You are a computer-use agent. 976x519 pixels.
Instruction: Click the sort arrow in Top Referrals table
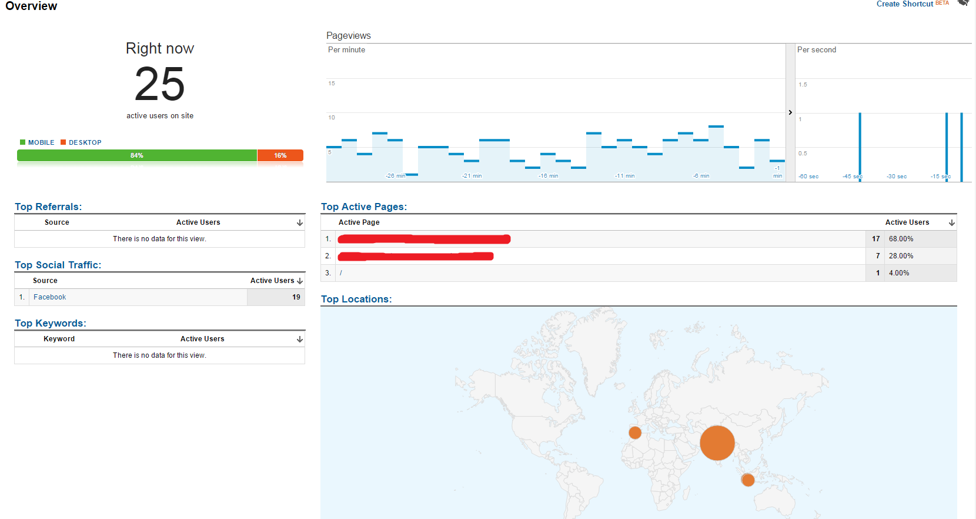point(300,223)
